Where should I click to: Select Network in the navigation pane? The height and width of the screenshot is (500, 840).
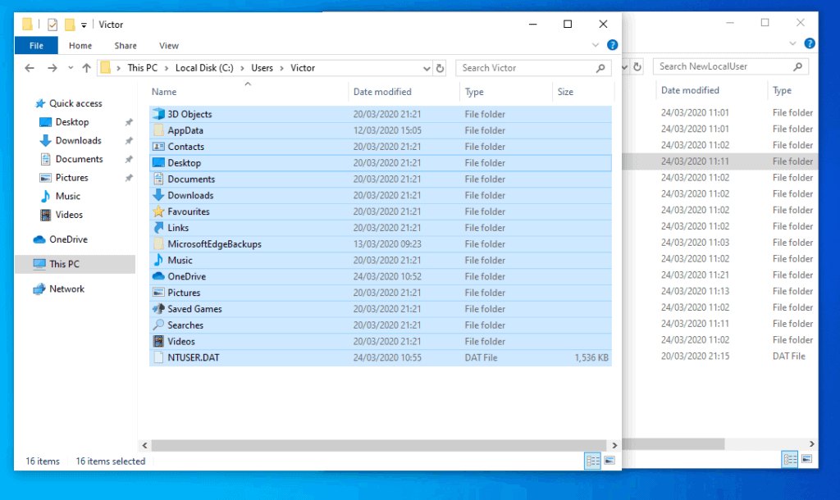pyautogui.click(x=66, y=289)
